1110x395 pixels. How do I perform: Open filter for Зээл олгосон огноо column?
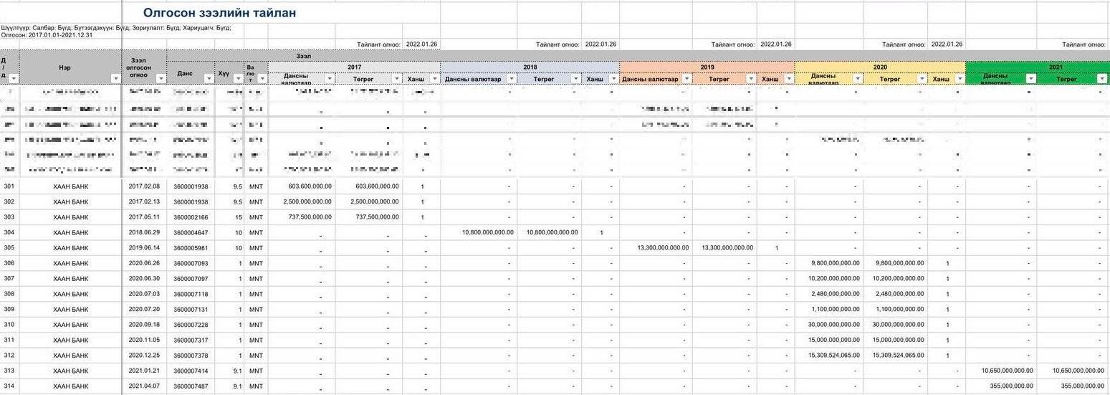[161, 78]
